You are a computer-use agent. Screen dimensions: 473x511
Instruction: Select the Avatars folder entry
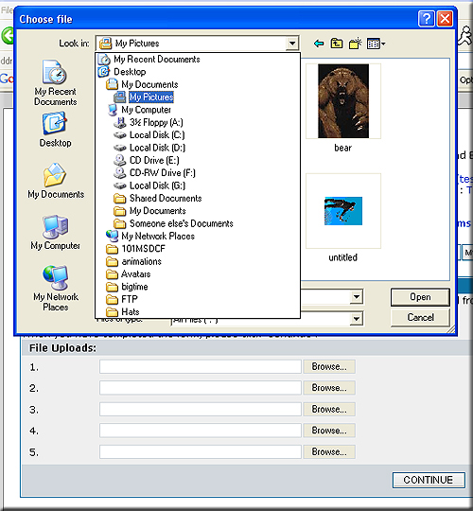tap(129, 274)
